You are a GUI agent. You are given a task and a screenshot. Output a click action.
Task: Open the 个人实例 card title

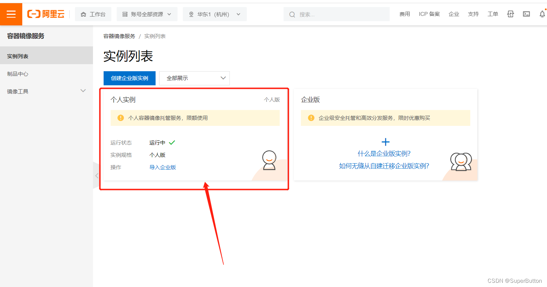pyautogui.click(x=123, y=100)
